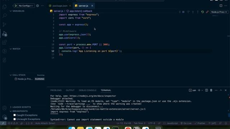
Task: Create a new terminal with plus icon
Action: (199, 90)
